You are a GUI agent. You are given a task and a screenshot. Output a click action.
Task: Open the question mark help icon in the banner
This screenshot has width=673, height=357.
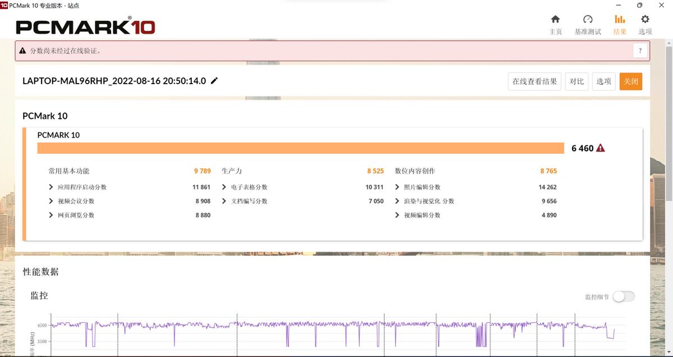(x=640, y=50)
